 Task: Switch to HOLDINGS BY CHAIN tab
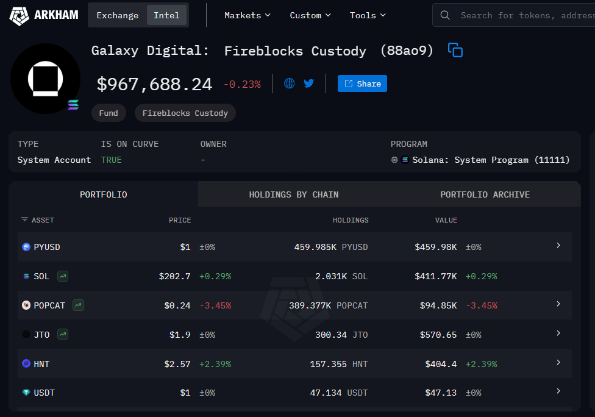pos(294,194)
